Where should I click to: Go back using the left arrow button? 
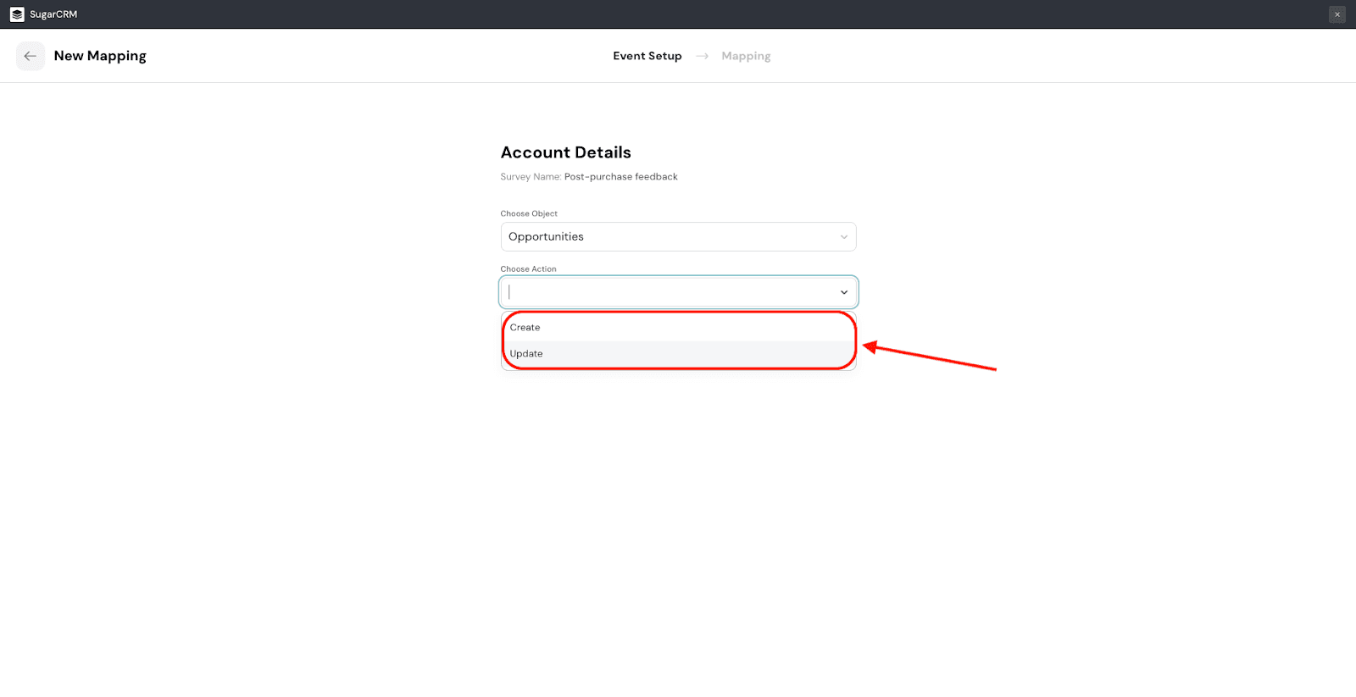pyautogui.click(x=31, y=56)
